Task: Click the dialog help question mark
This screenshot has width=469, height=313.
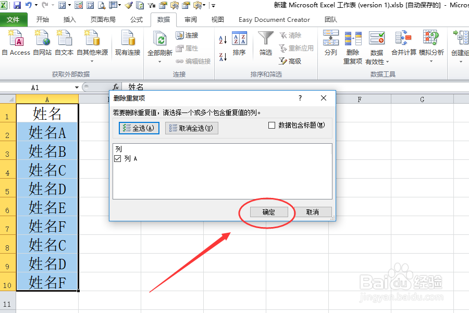Action: click(300, 98)
